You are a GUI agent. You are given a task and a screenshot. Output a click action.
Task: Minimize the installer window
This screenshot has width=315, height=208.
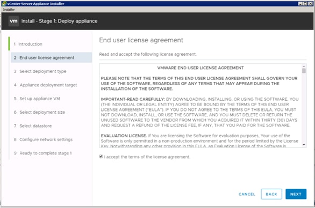[x=300, y=4]
